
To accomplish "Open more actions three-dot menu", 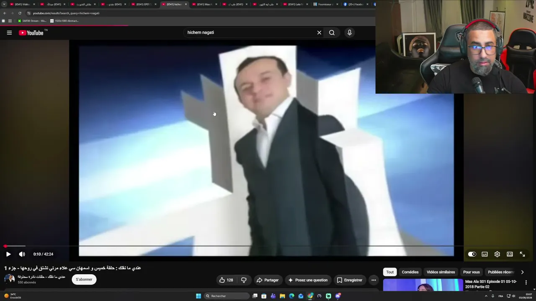I will [374, 280].
